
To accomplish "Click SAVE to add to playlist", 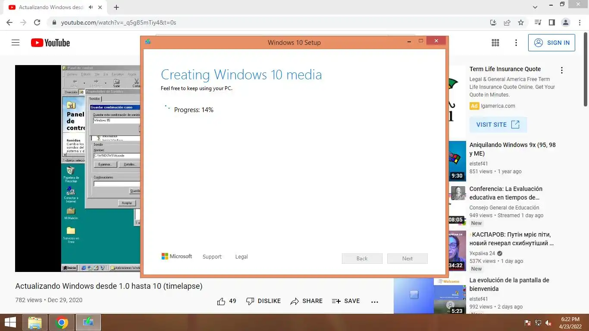I will tap(345, 301).
